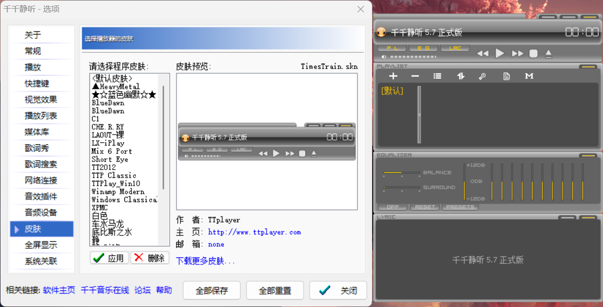This screenshot has width=603, height=307.
Task: Click the 软件主页 link
Action: click(x=59, y=290)
